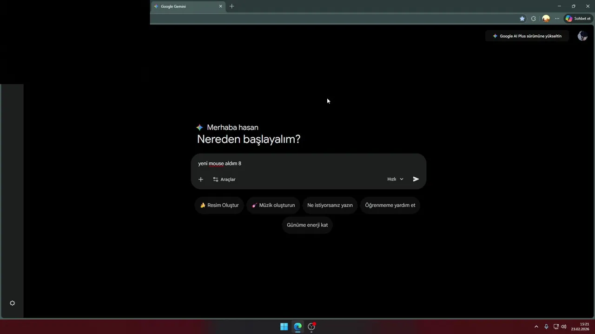This screenshot has width=595, height=334.
Task: Select the Müzik oluşturun suggestion chip
Action: [273, 205]
